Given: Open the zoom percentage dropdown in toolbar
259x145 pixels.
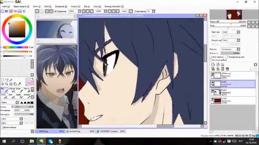Looking at the screenshot, I should point(79,11).
